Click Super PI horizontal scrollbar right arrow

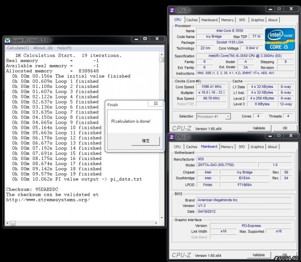(x=156, y=223)
